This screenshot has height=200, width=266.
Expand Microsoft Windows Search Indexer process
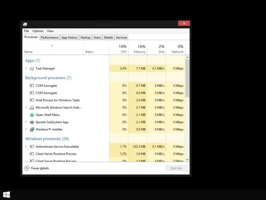tap(26, 108)
